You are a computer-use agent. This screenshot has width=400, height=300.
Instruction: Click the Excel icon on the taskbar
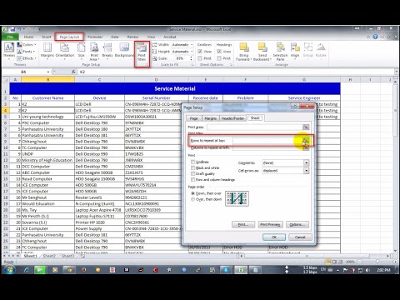[241, 270]
